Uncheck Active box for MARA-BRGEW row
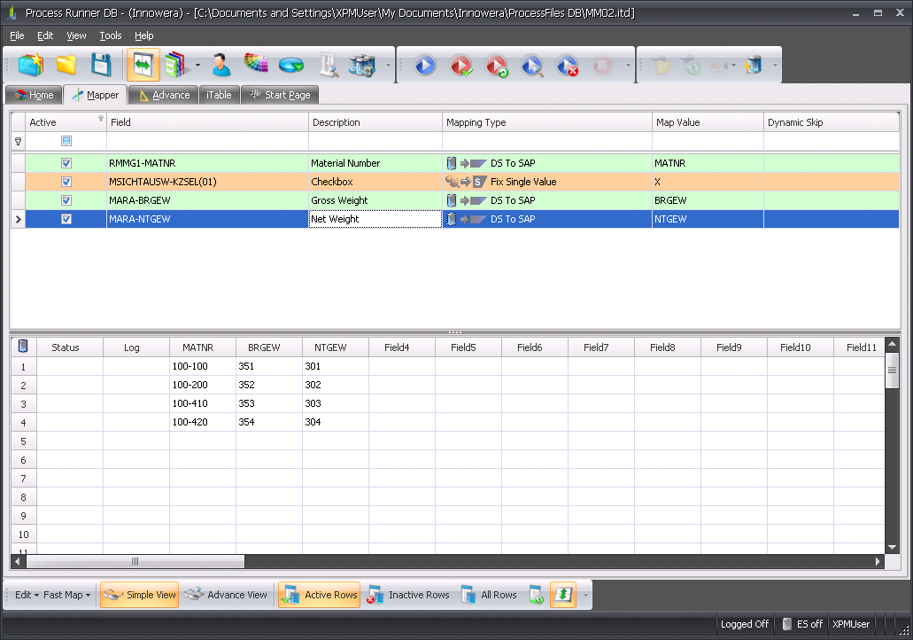 66,200
